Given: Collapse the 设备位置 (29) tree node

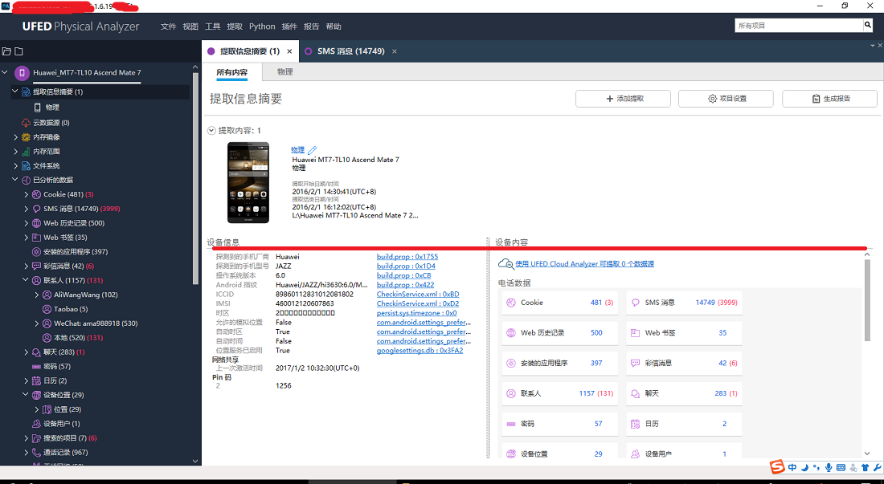Looking at the screenshot, I should 26,395.
